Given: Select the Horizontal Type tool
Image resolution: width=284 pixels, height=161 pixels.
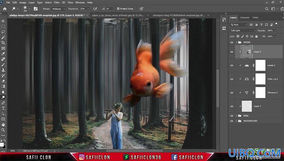Looking at the screenshot, I should pos(3,108).
